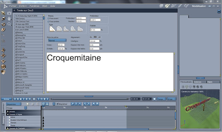Toggle the Magnétiser snap checkbox
Image resolution: width=222 pixels, height=132 pixels.
(57, 104)
